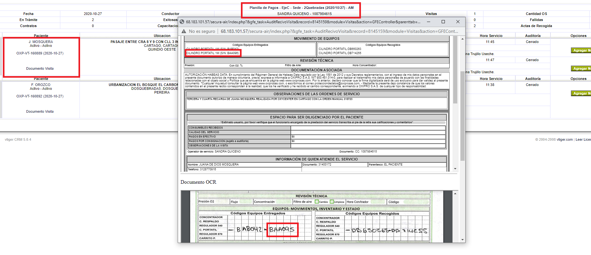Viewport: 591px width, 255px height.
Task: Click the 'CALIDAD DEL SERVICIO' row label
Action: [204, 132]
